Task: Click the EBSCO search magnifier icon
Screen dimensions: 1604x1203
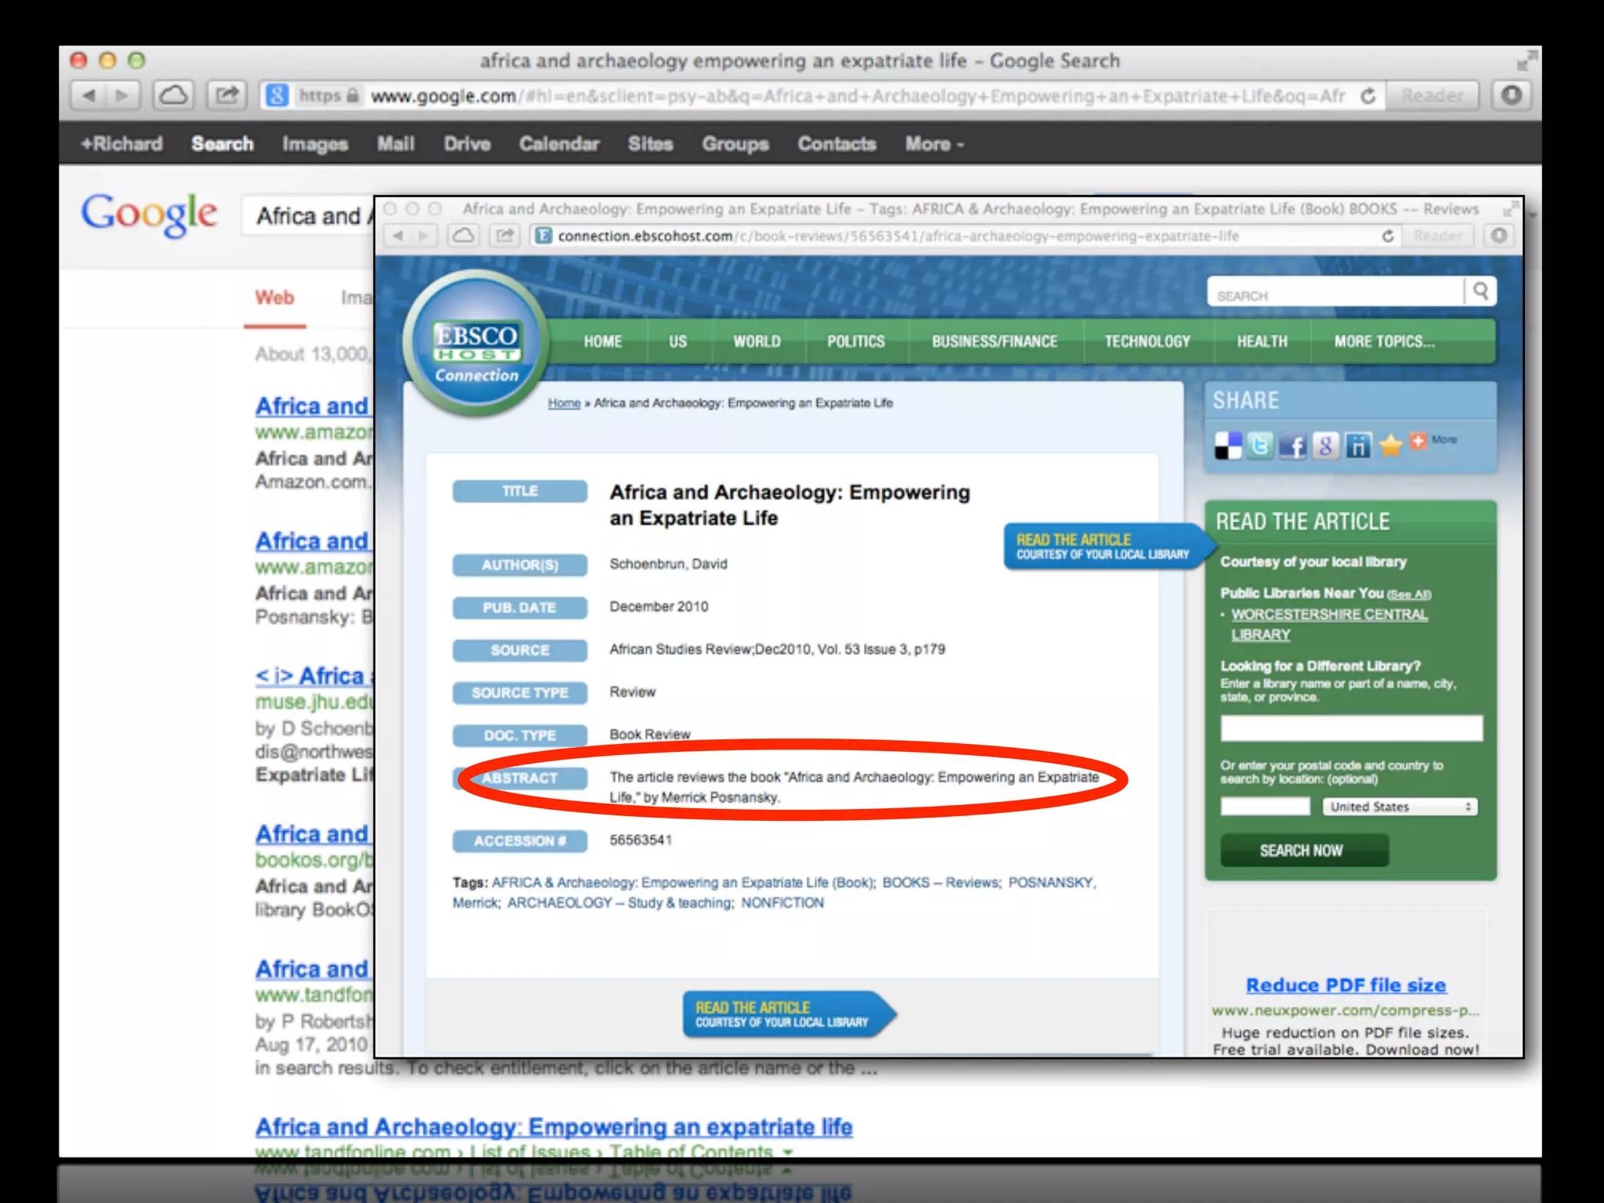Action: click(x=1480, y=291)
